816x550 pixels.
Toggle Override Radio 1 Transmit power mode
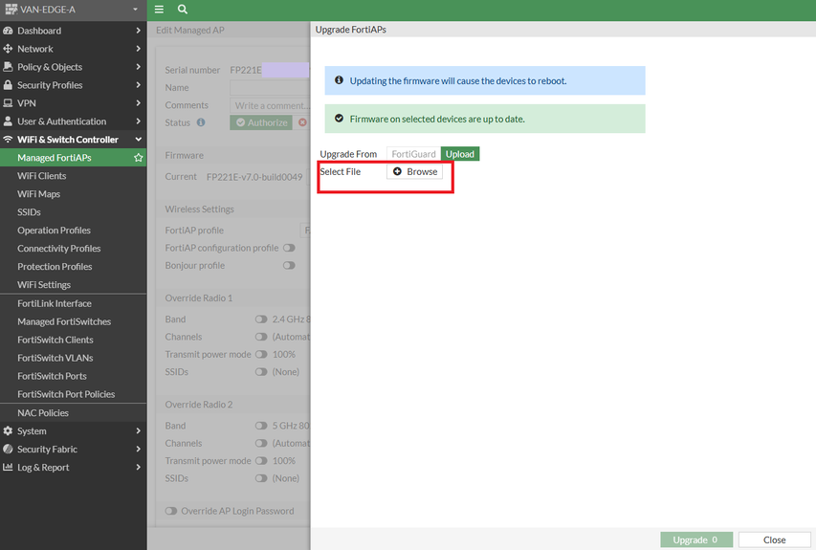261,354
